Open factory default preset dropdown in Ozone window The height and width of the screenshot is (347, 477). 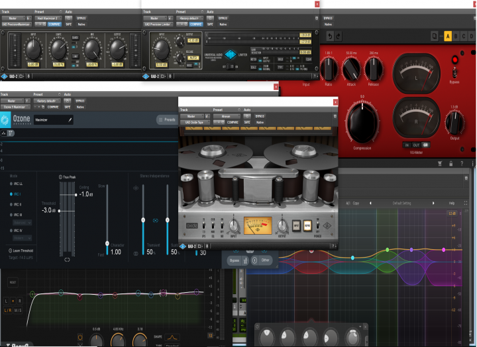47,100
